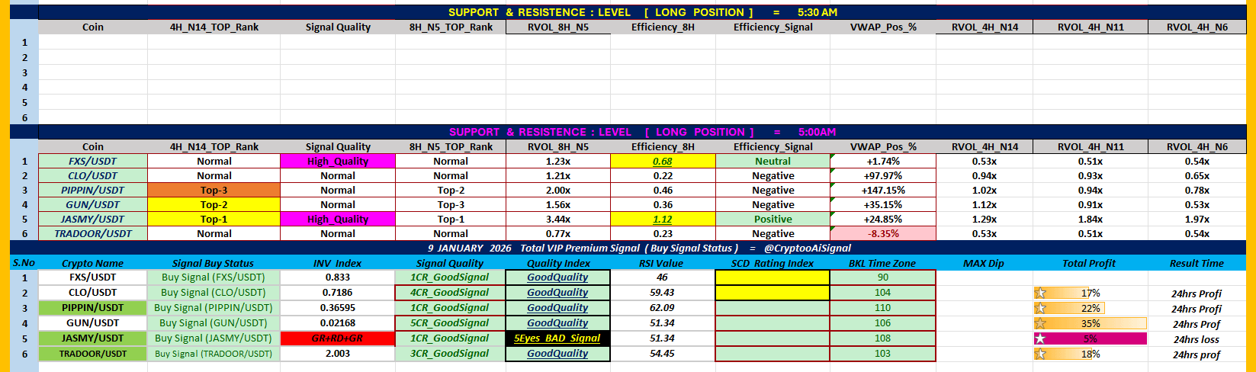Select the 35% Total Profit data bar

point(1090,323)
